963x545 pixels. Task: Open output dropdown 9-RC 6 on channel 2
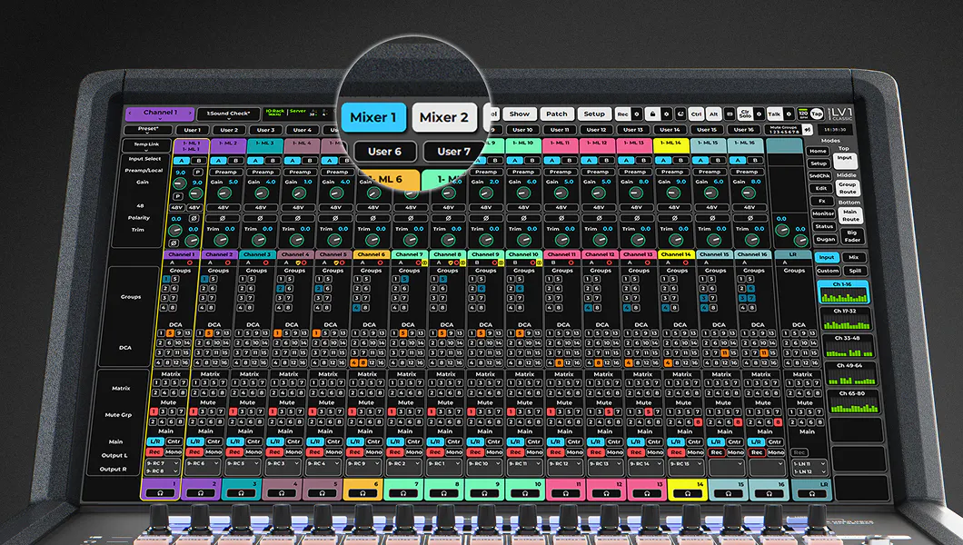point(204,467)
